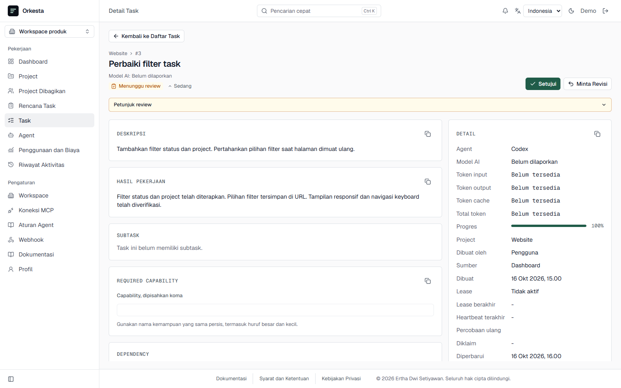621x388 pixels.
Task: Open the Workspace produk switcher
Action: [x=49, y=31]
